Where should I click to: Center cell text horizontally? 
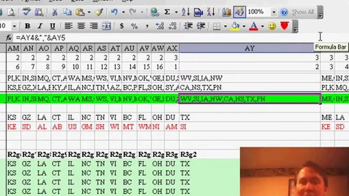click(x=81, y=26)
